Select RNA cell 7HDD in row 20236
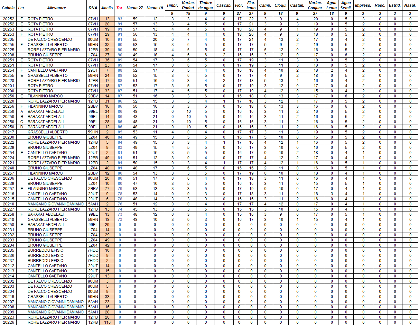This screenshot has height=325, width=418. pos(93,256)
